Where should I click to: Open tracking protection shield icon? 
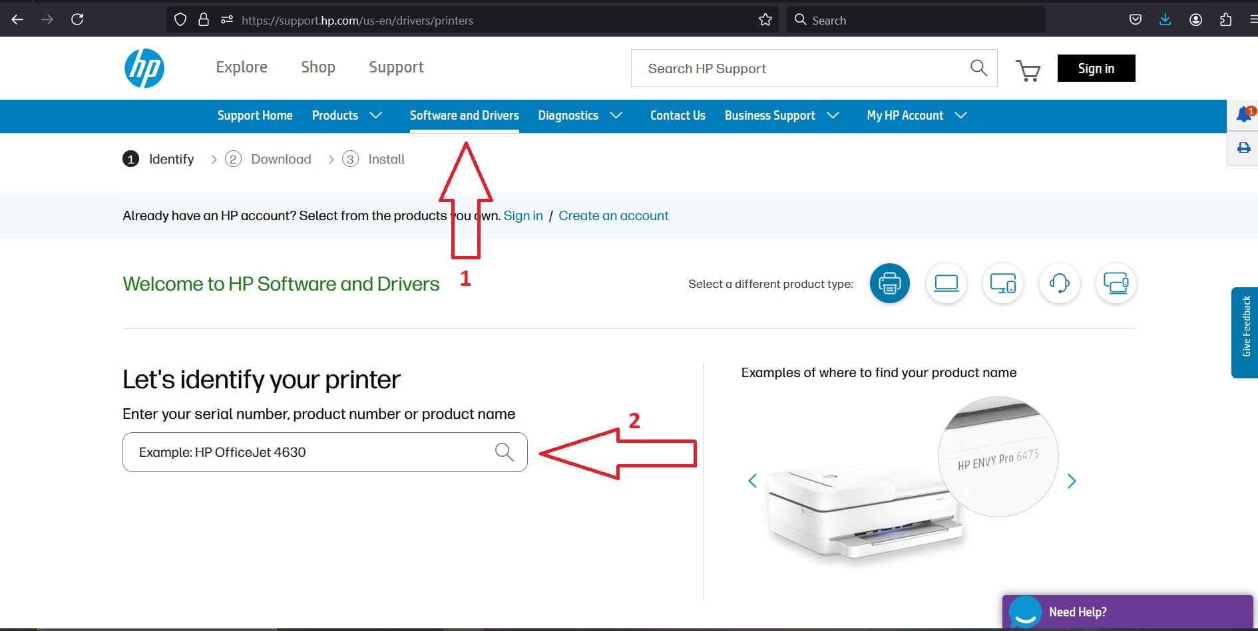point(180,20)
